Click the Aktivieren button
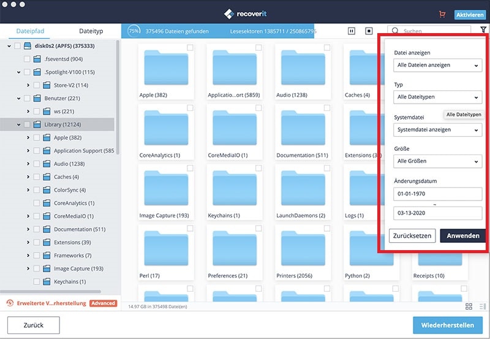Screen dimensions: 490x339 470,15
